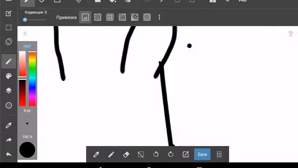Tap the undo arrow in left sidebar
Screen dimensions: 298x168
pos(8,154)
